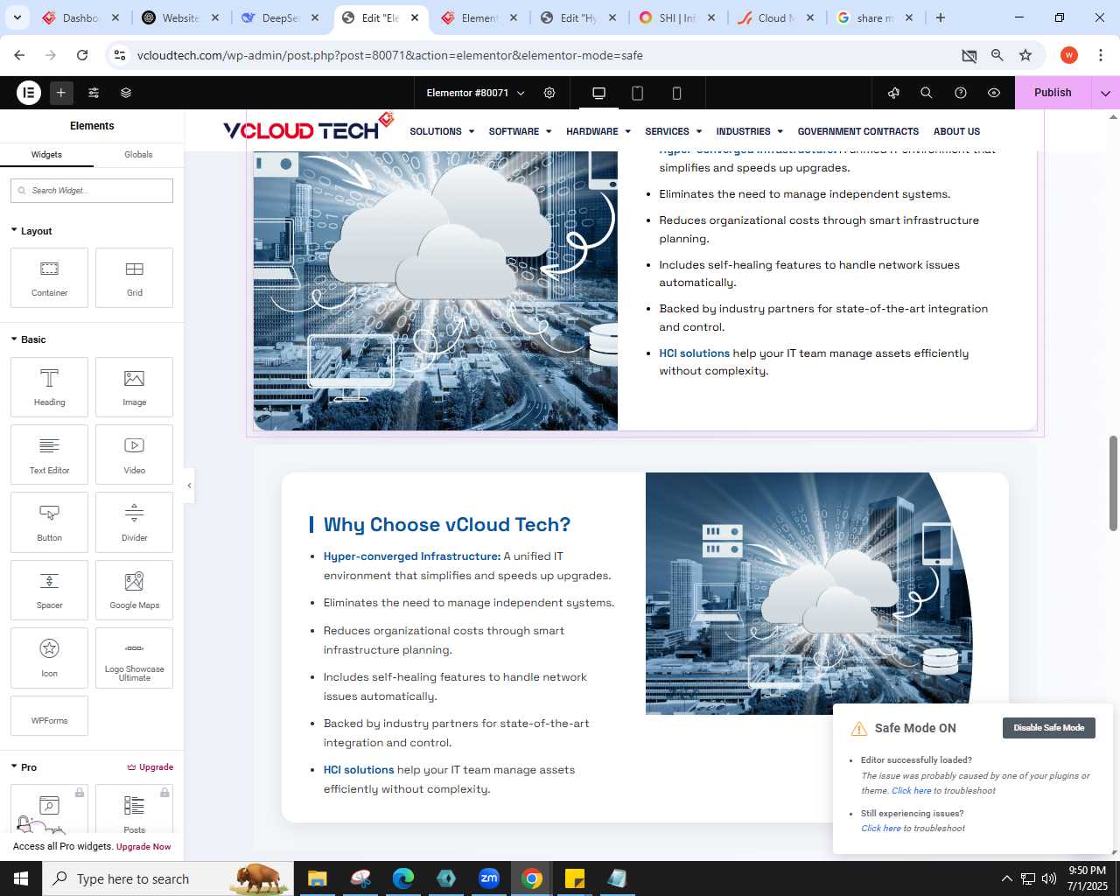Select the Spacer widget
The image size is (1120, 896).
point(49,590)
